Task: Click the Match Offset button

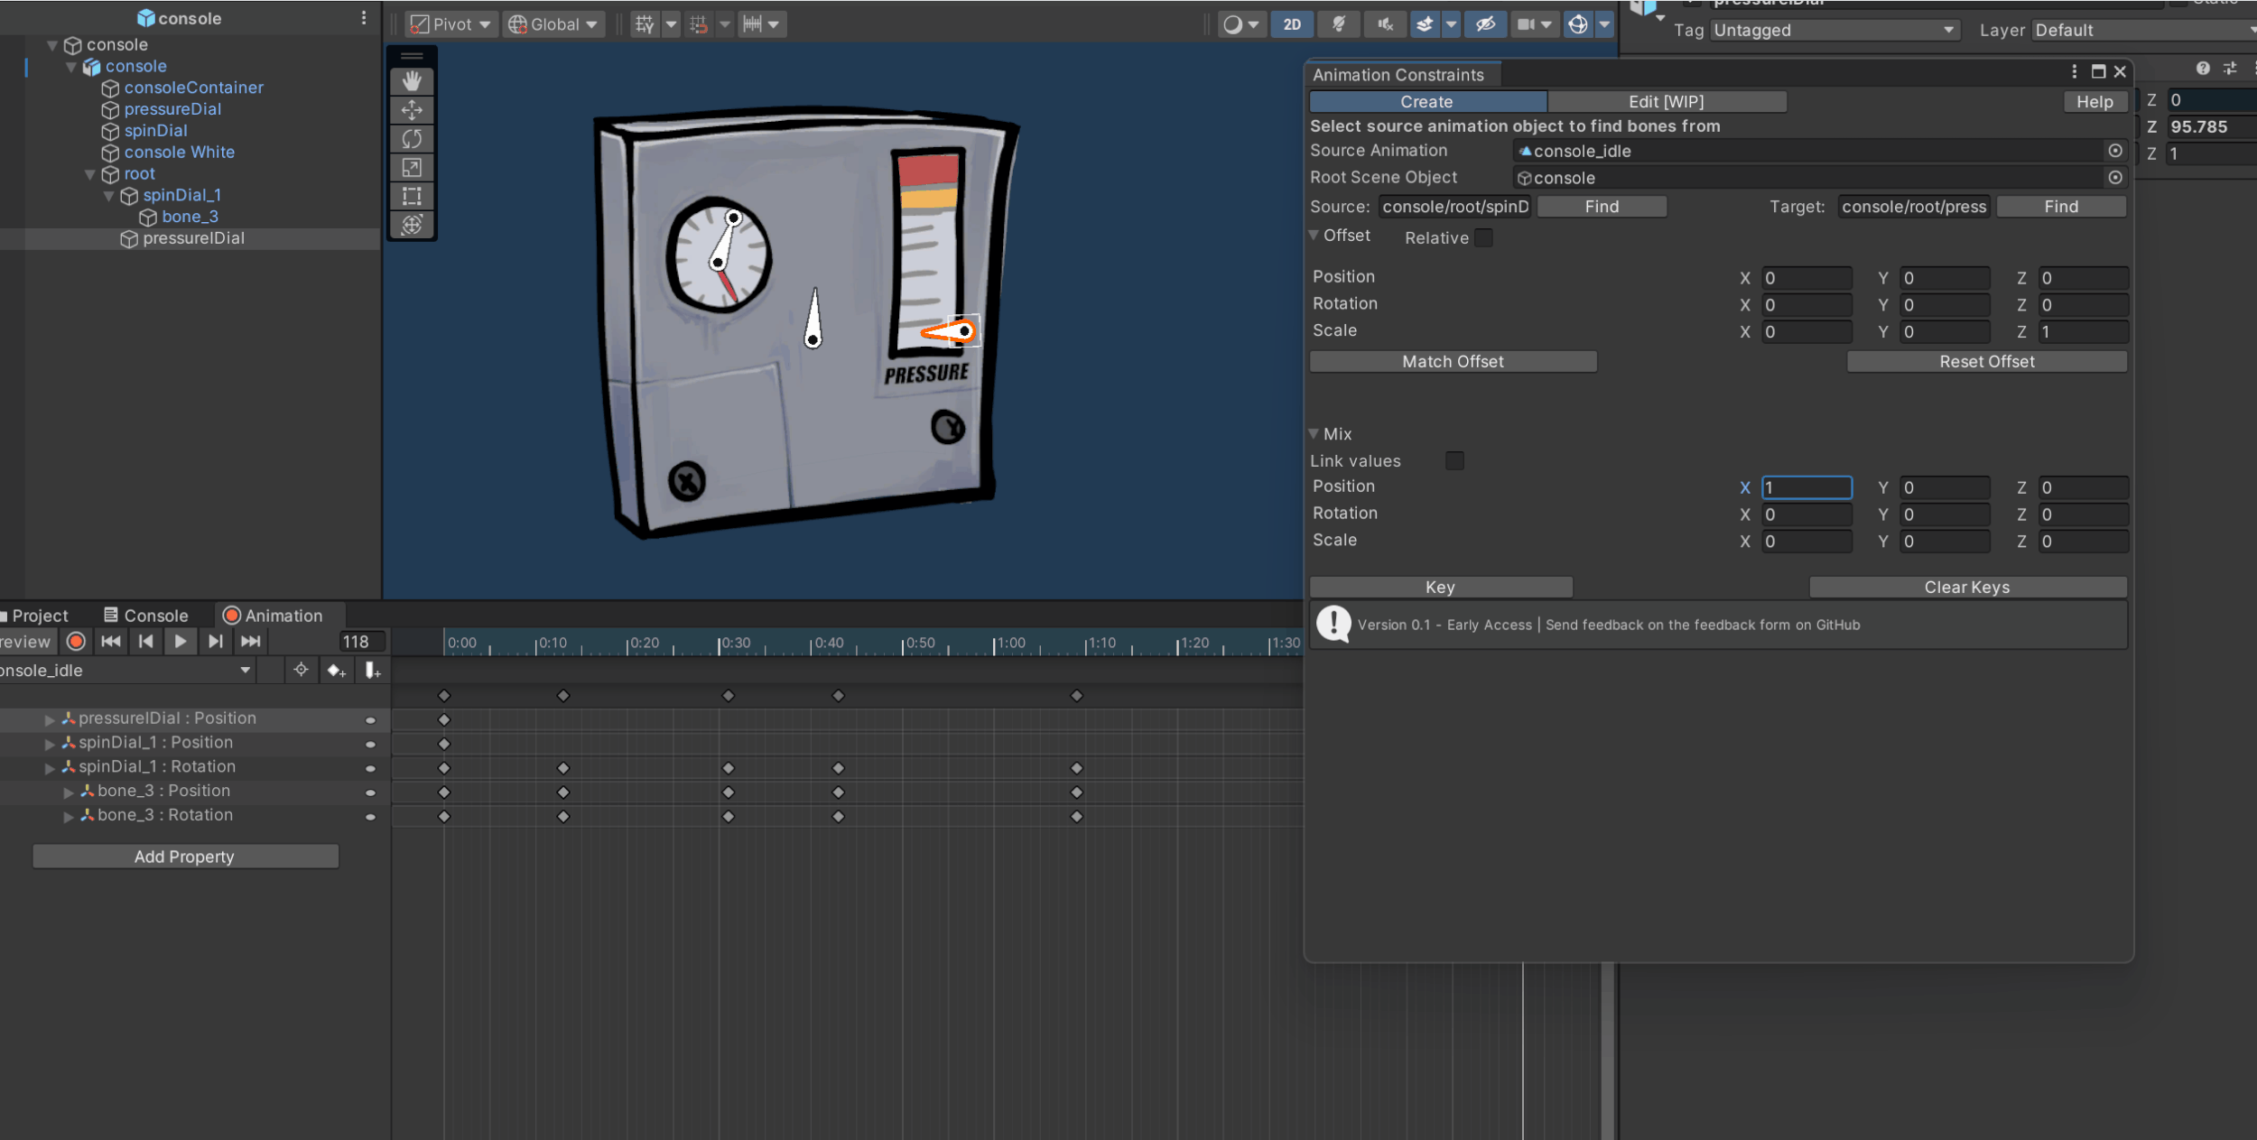Action: pos(1453,362)
